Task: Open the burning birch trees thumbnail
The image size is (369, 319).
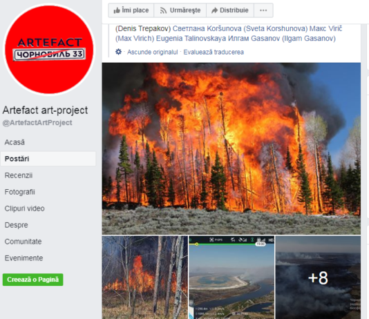Action: click(x=144, y=278)
